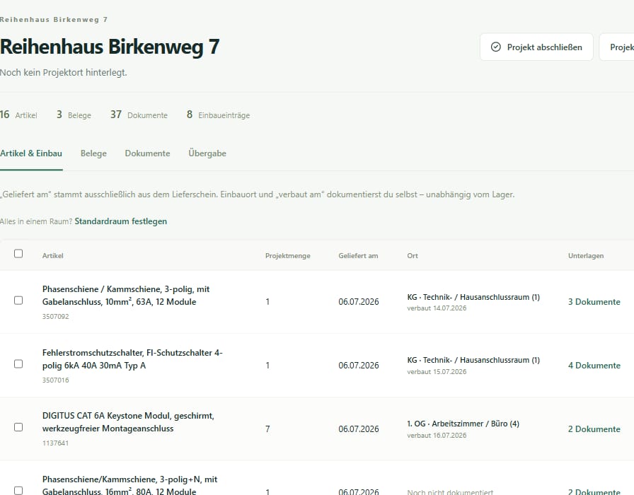Click the Geliefert am column header
Image resolution: width=634 pixels, height=495 pixels.
358,256
